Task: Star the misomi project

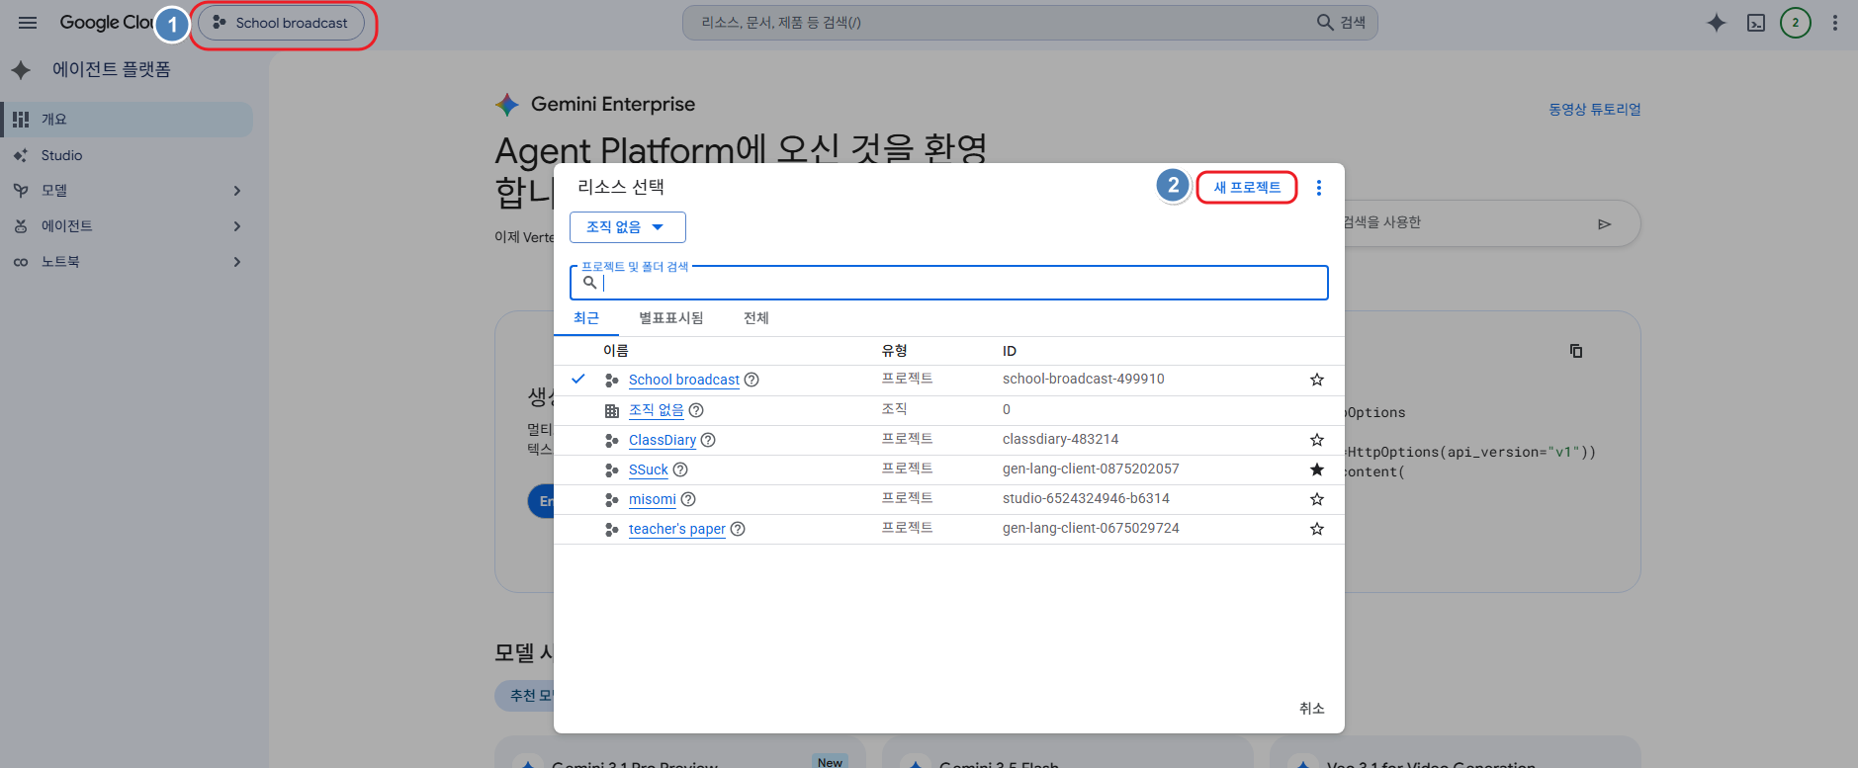Action: (x=1317, y=499)
